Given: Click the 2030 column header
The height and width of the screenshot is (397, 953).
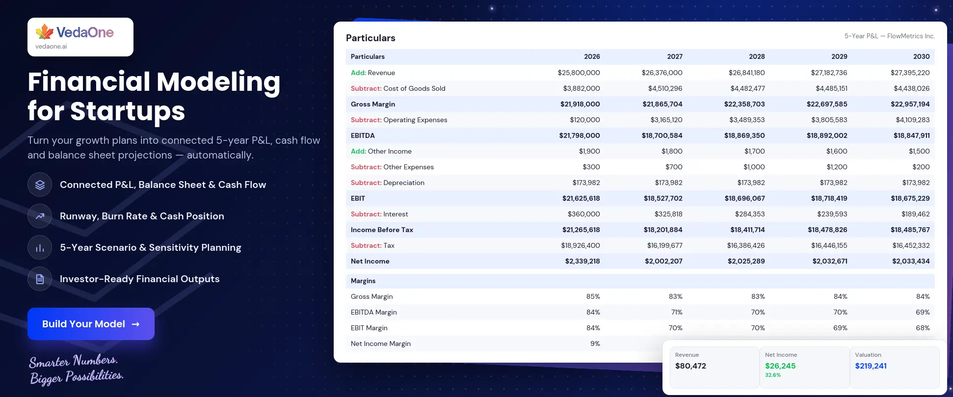Looking at the screenshot, I should click(x=922, y=56).
